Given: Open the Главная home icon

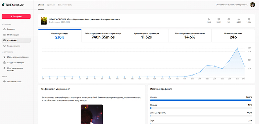Looking at the screenshot, I should point(4,29).
